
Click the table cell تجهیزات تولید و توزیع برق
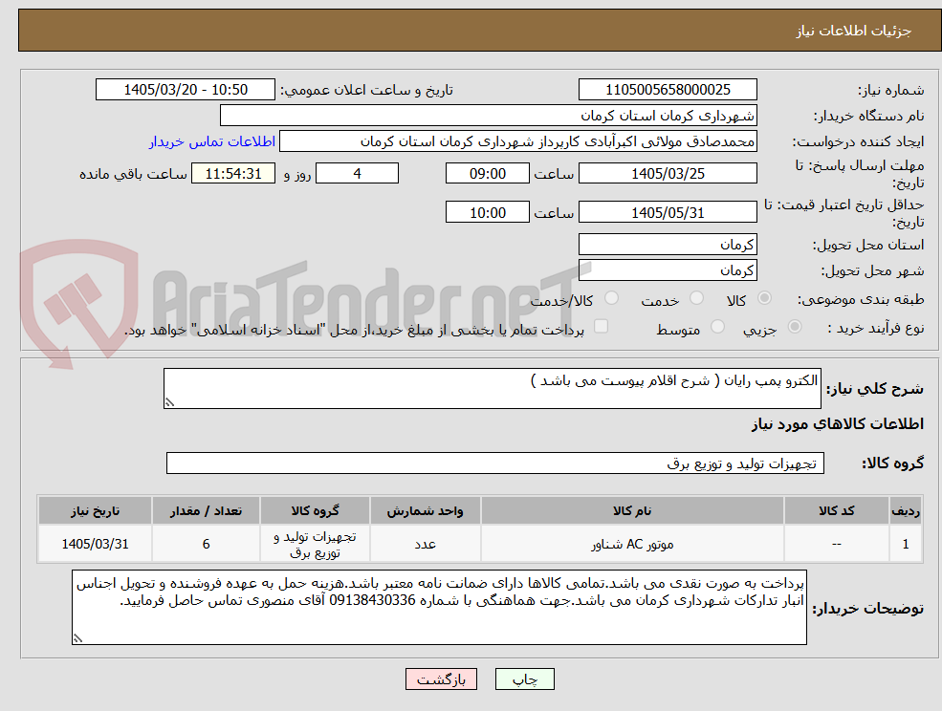315,544
